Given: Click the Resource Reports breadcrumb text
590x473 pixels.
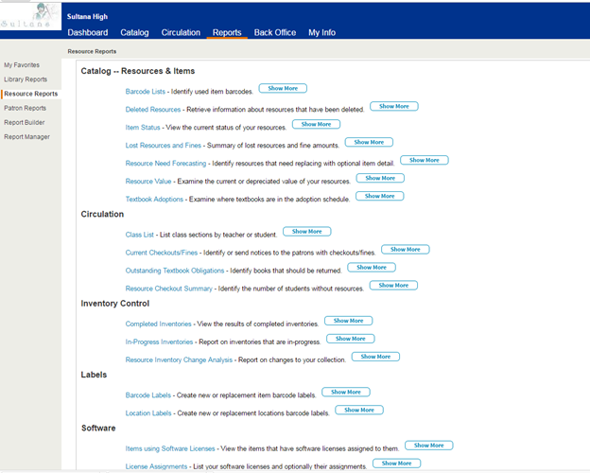Looking at the screenshot, I should click(92, 52).
